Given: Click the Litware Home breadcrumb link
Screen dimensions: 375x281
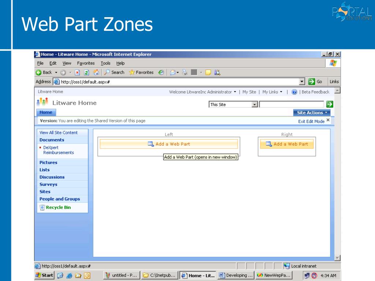Looking at the screenshot, I should (x=51, y=92).
